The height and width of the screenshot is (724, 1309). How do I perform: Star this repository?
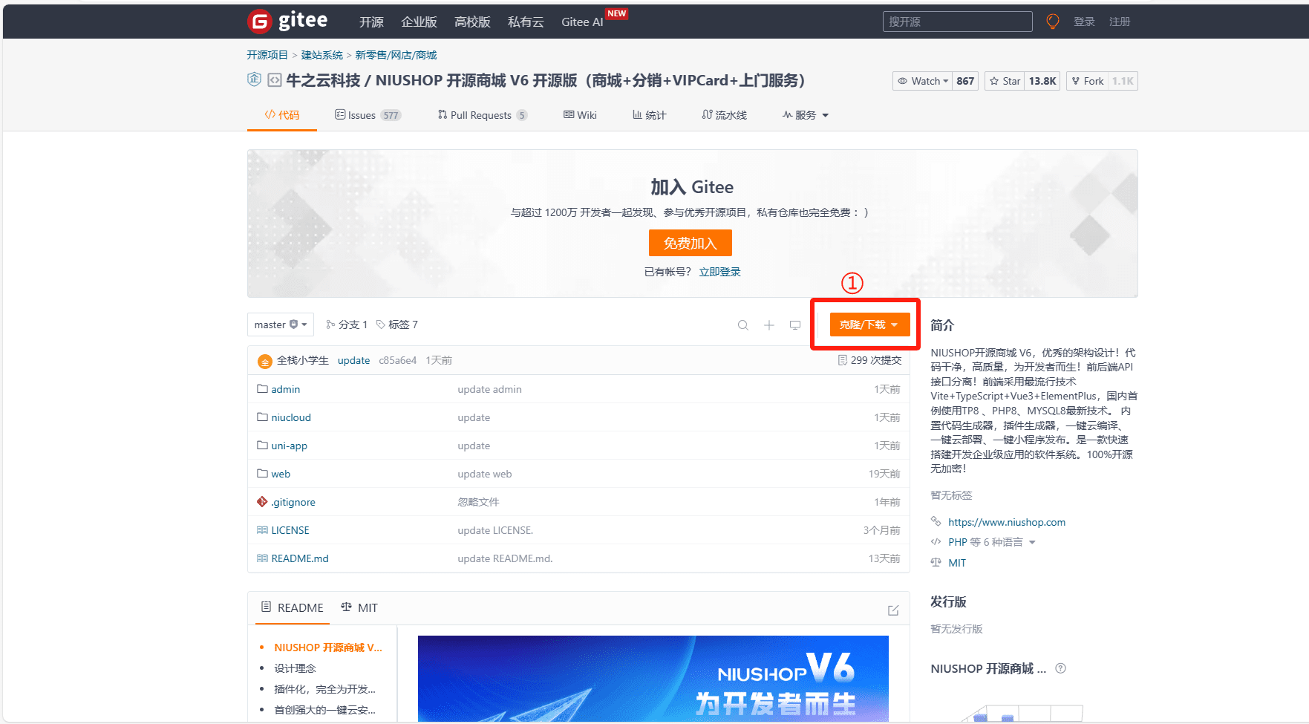pos(1005,81)
